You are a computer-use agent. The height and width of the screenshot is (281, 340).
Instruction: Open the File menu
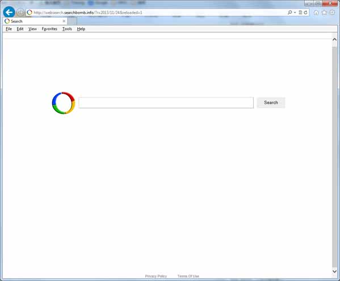click(x=9, y=29)
